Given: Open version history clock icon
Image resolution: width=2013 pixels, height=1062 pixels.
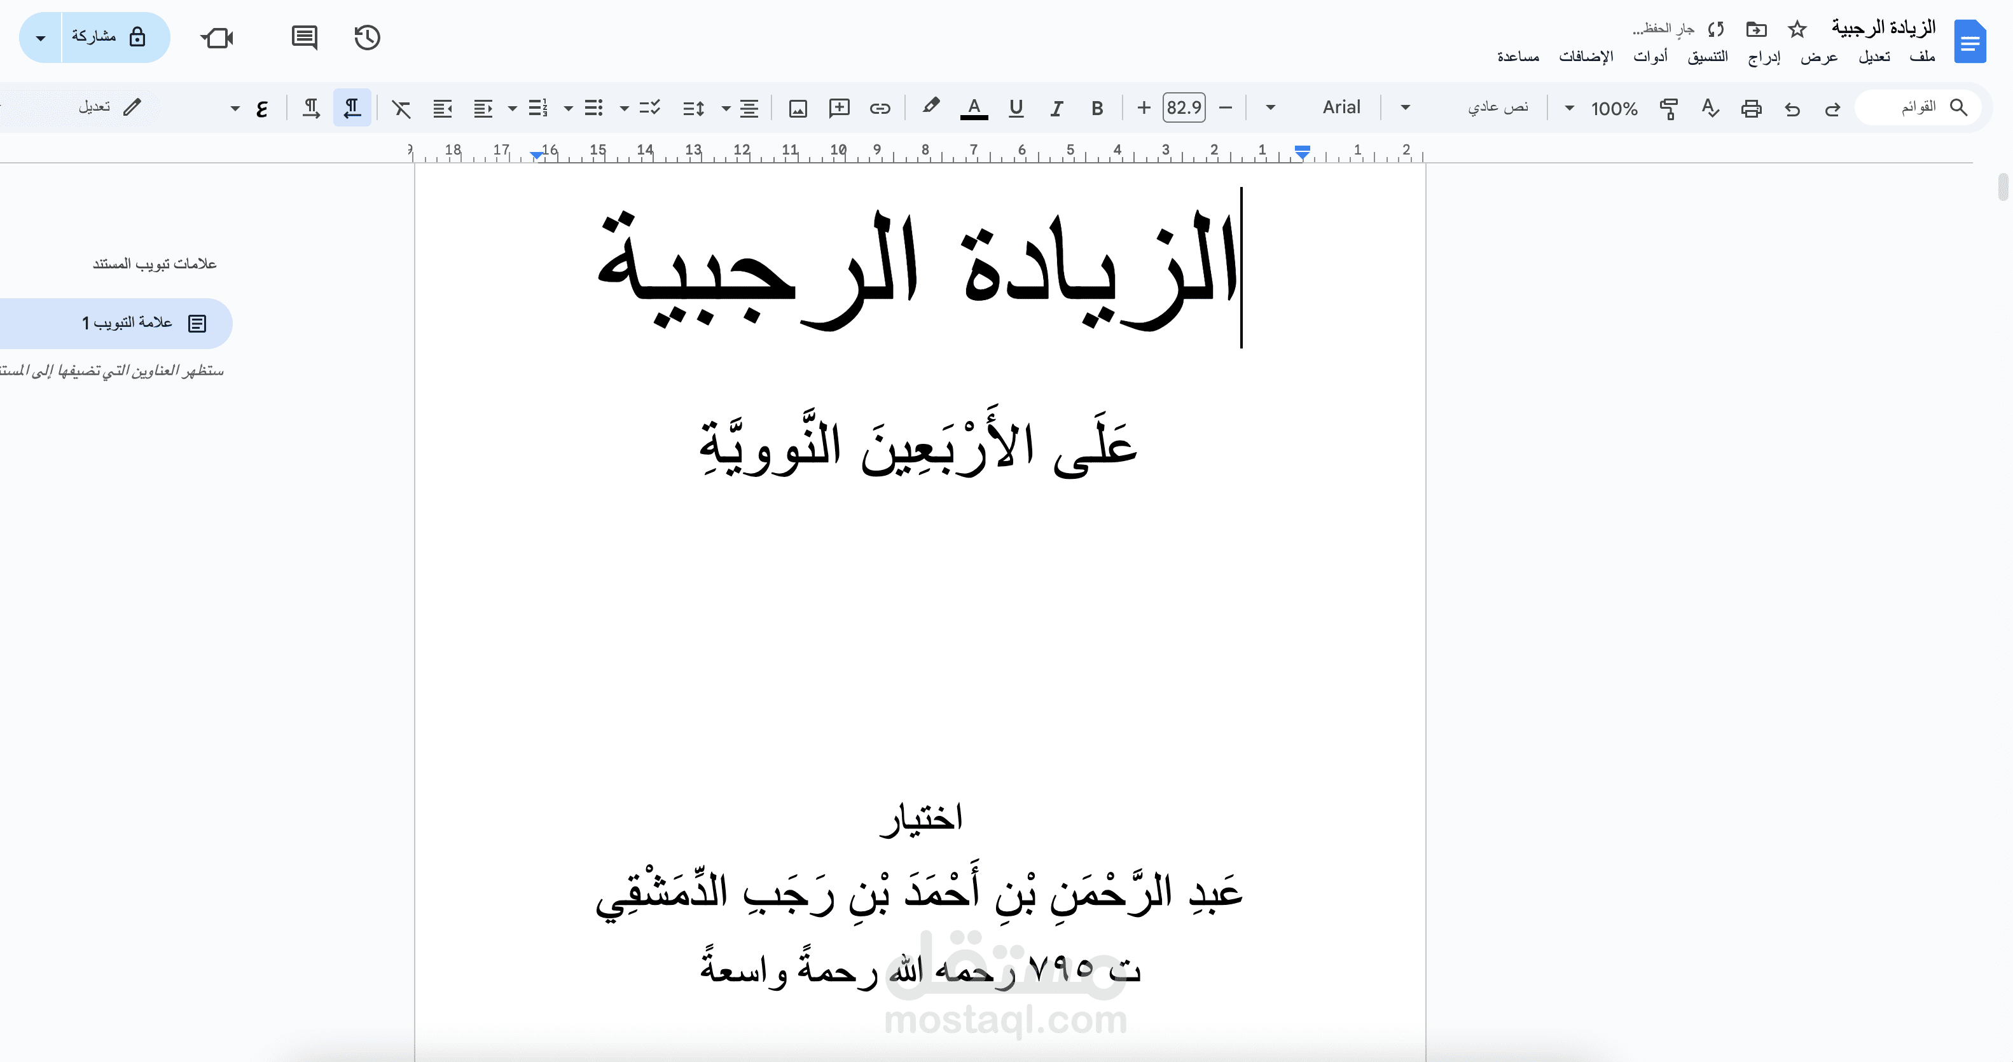Looking at the screenshot, I should tap(366, 38).
